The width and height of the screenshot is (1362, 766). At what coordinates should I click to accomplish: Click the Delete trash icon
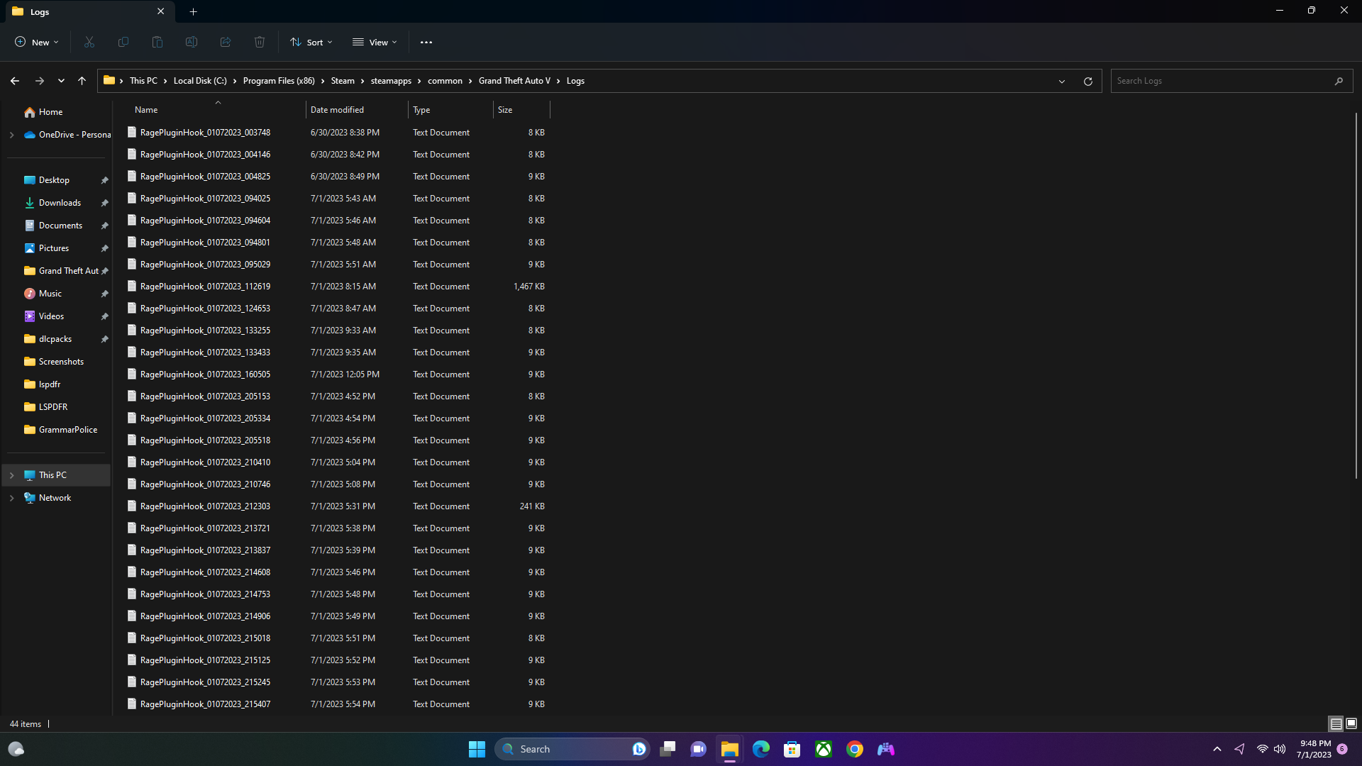pyautogui.click(x=260, y=43)
